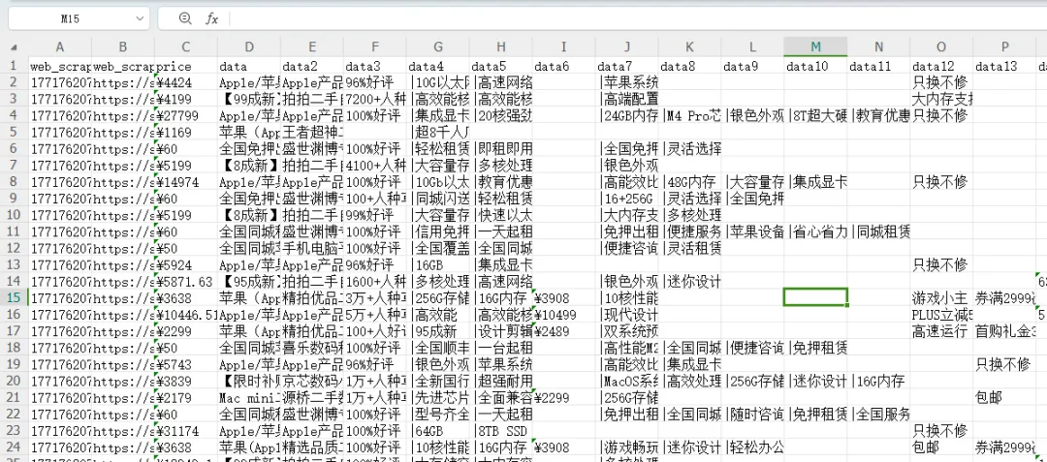The height and width of the screenshot is (462, 1047).
Task: Select column F header
Action: tap(374, 46)
